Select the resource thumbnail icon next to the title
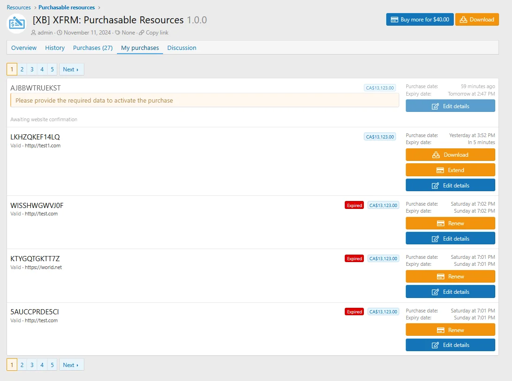Image resolution: width=512 pixels, height=381 pixels. 16,22
